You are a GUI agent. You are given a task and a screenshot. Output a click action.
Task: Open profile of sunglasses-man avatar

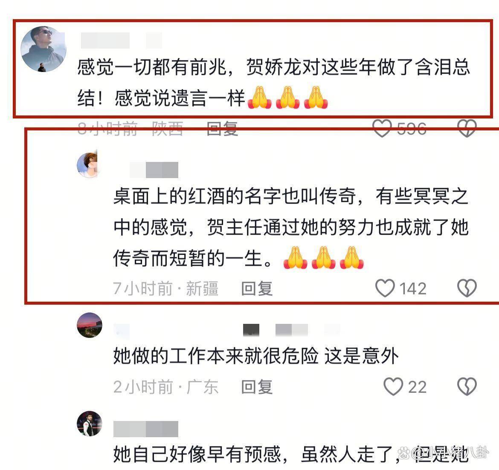tap(43, 49)
